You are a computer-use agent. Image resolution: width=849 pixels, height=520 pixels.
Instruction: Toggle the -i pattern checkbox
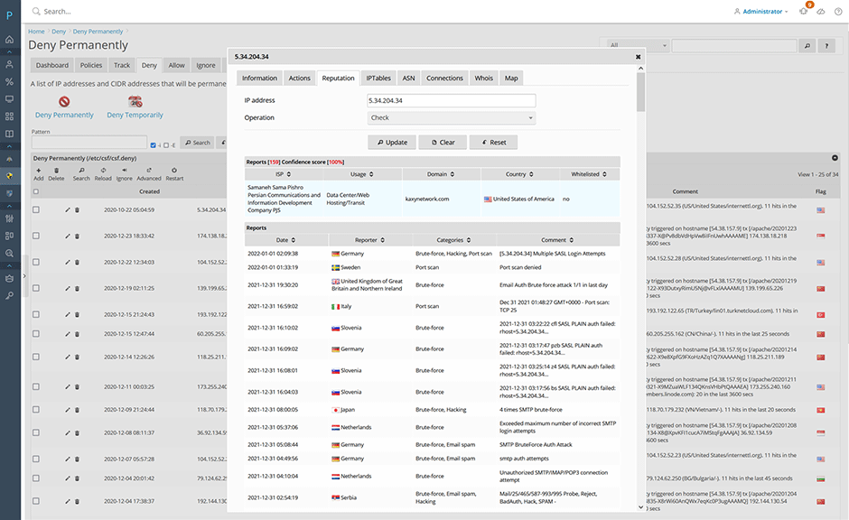tap(154, 144)
